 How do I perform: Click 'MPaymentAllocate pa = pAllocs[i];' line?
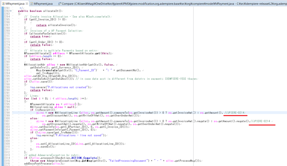55,105
